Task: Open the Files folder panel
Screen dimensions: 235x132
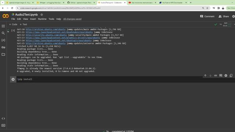Action: coord(3,54)
